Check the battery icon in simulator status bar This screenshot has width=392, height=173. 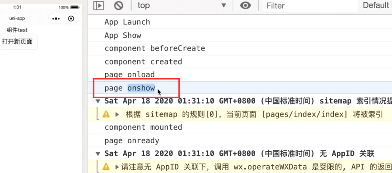[75, 7]
